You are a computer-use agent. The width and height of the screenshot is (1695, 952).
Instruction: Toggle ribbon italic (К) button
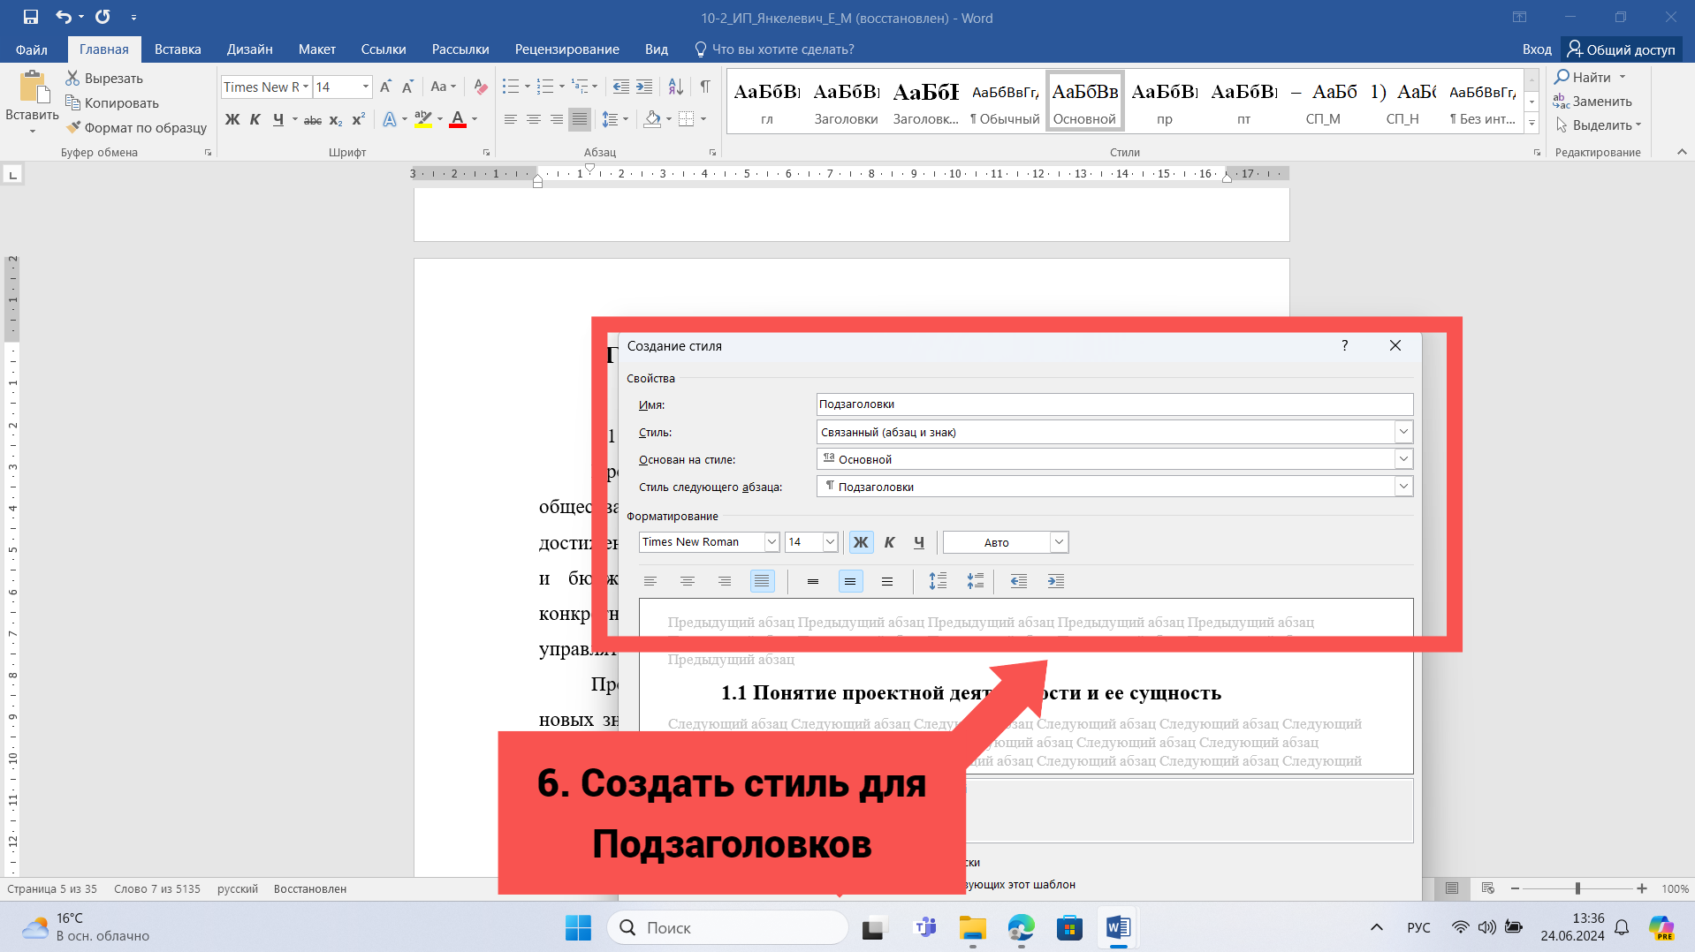click(x=255, y=119)
